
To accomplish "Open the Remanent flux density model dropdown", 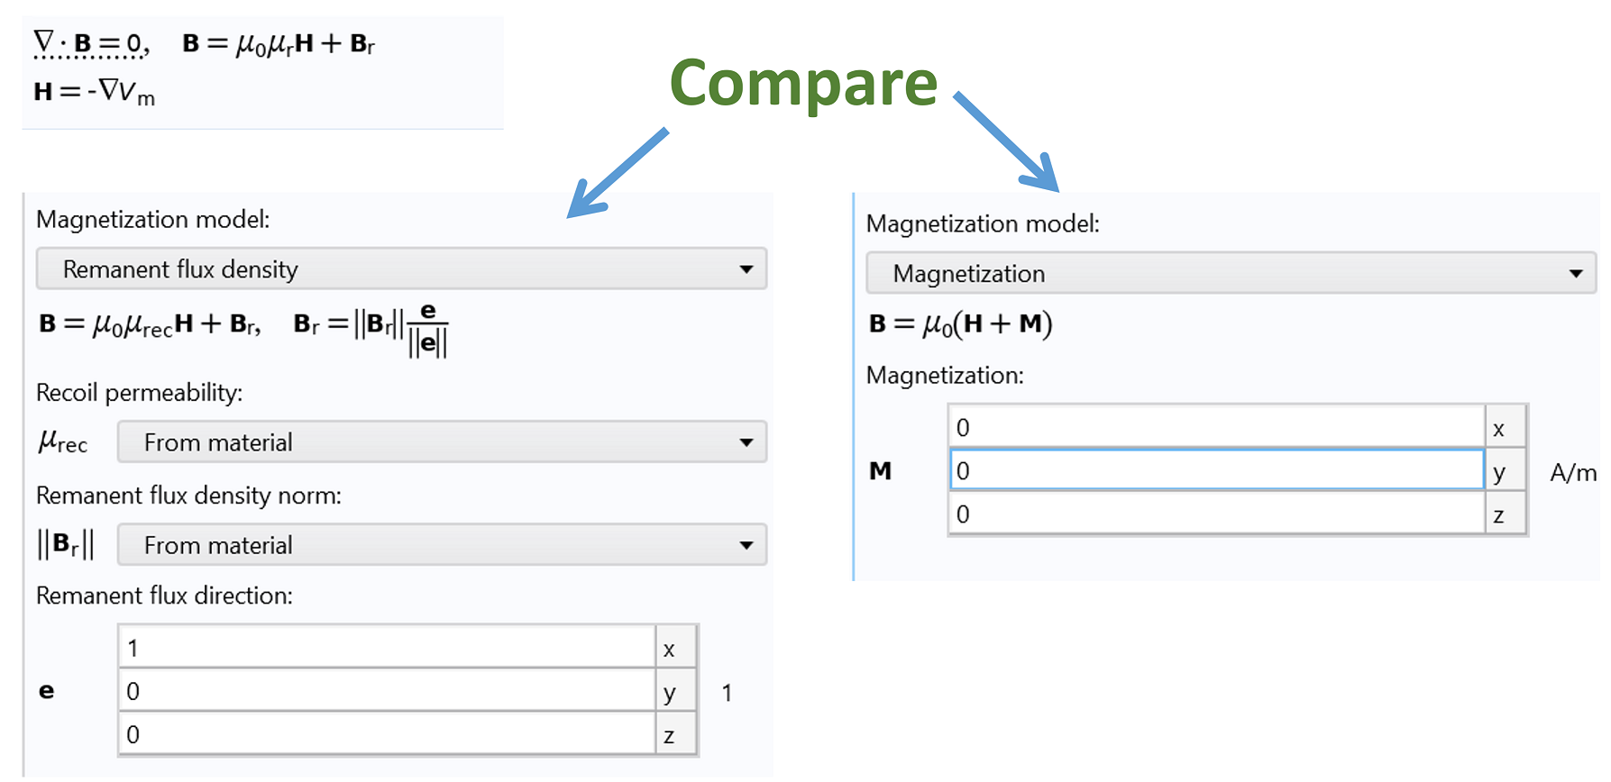I will [401, 268].
